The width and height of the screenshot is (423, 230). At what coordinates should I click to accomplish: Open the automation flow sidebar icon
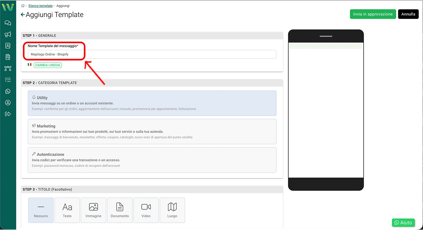8,69
